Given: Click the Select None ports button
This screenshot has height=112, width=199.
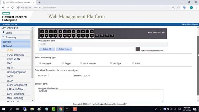Looking at the screenshot, I should [x=64, y=49].
